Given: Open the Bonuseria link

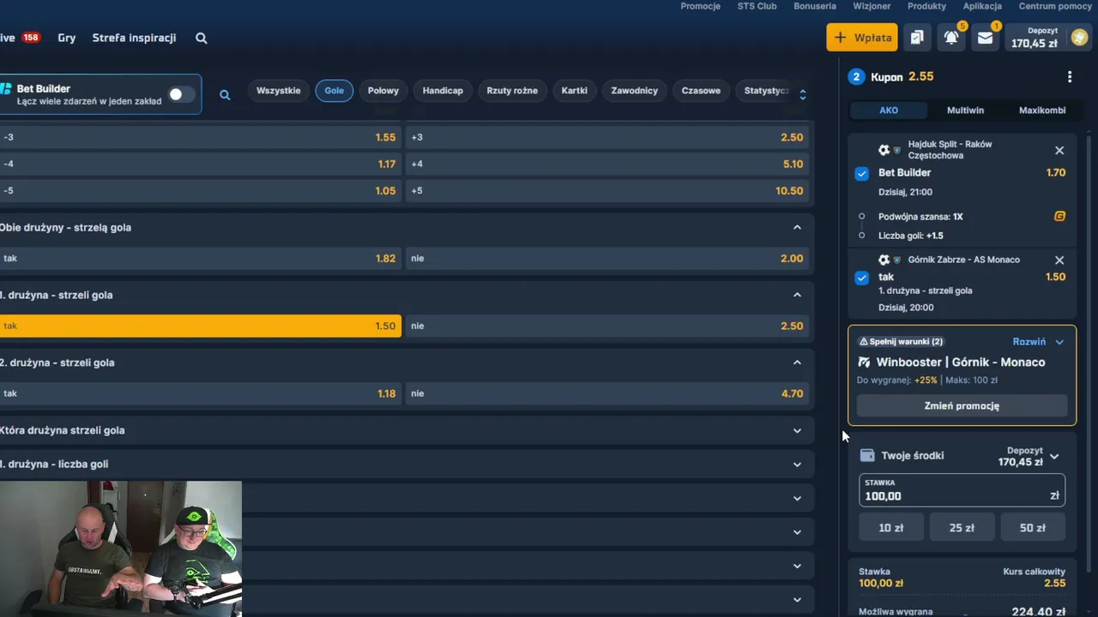Looking at the screenshot, I should (815, 6).
